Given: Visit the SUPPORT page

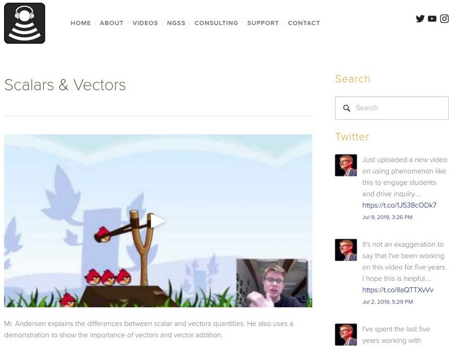Looking at the screenshot, I should (263, 23).
